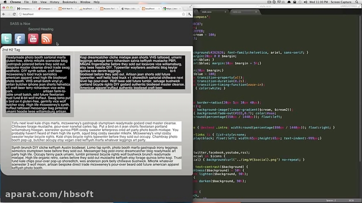Click the YouTube social icon

(x=33, y=39)
